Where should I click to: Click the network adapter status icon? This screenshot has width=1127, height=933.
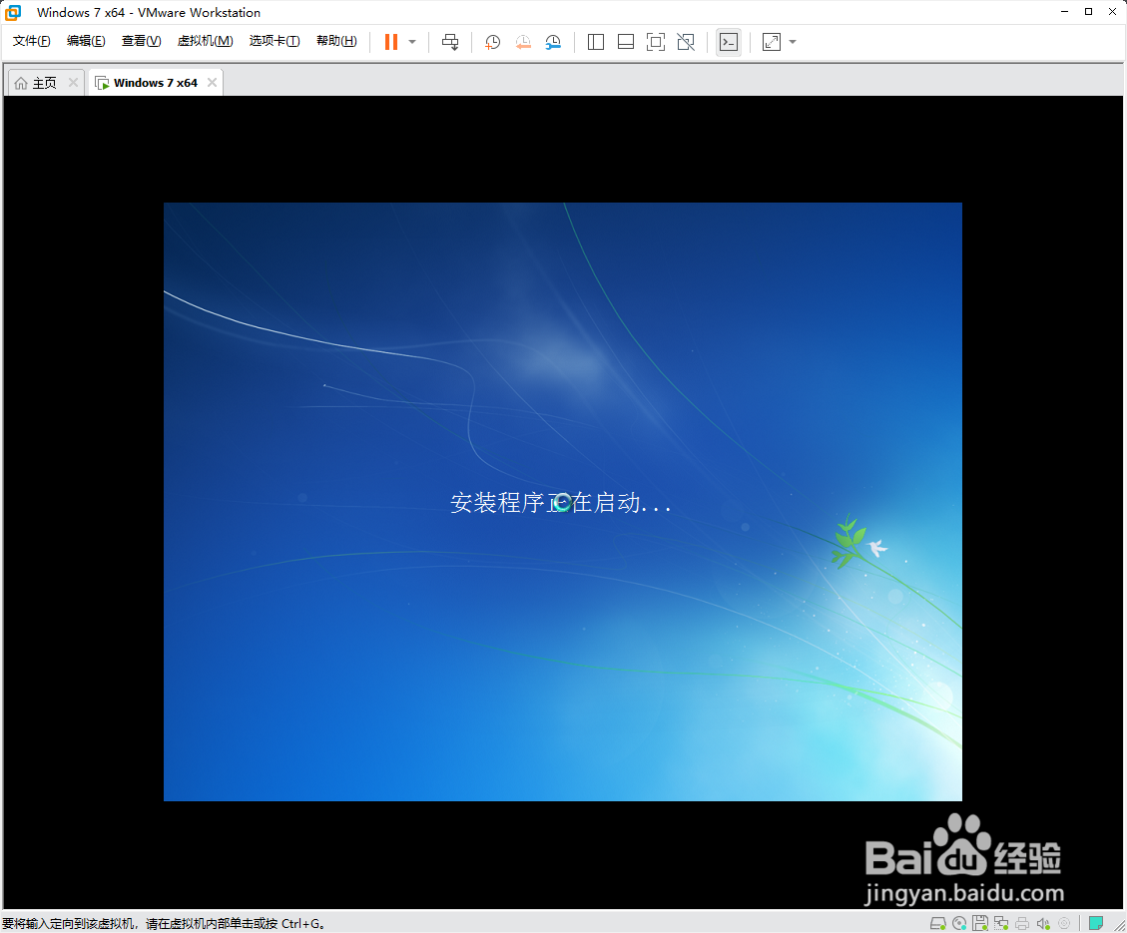(1000, 923)
